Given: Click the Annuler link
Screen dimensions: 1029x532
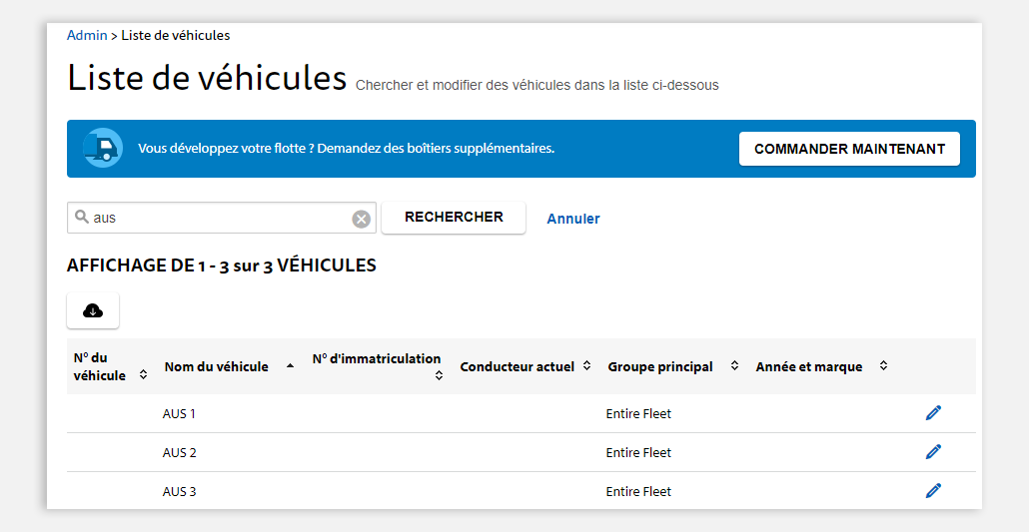Looking at the screenshot, I should pyautogui.click(x=573, y=219).
